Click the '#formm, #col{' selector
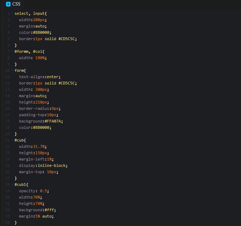 click(x=30, y=51)
